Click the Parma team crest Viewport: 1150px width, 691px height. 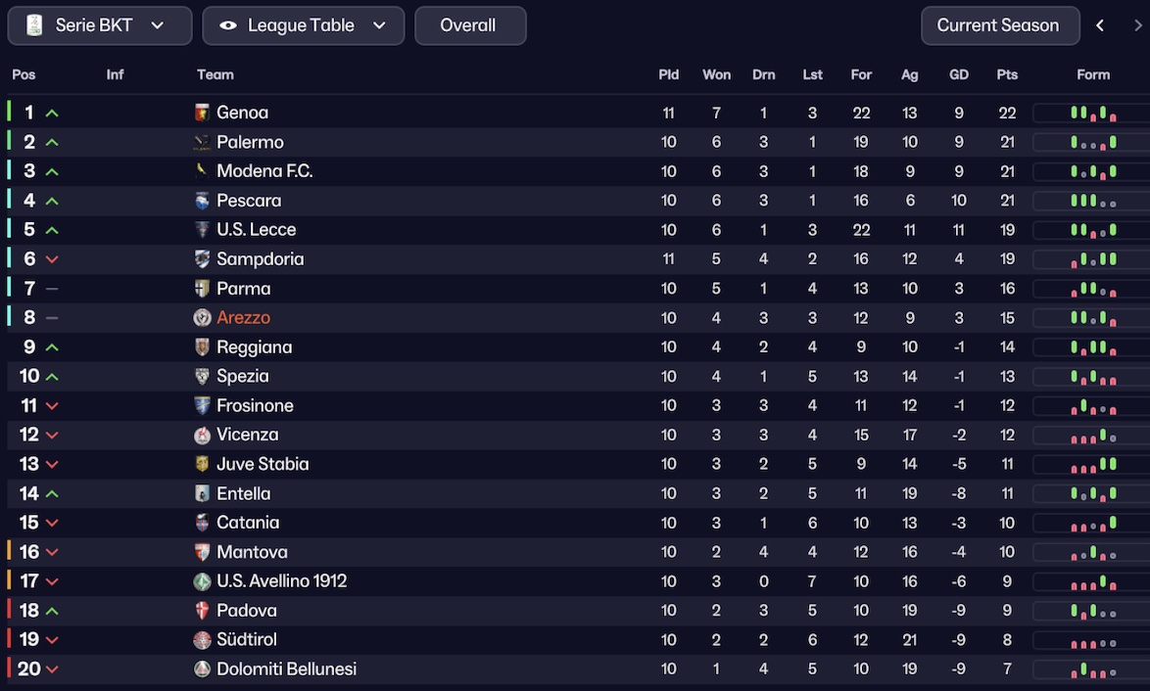[x=202, y=289]
